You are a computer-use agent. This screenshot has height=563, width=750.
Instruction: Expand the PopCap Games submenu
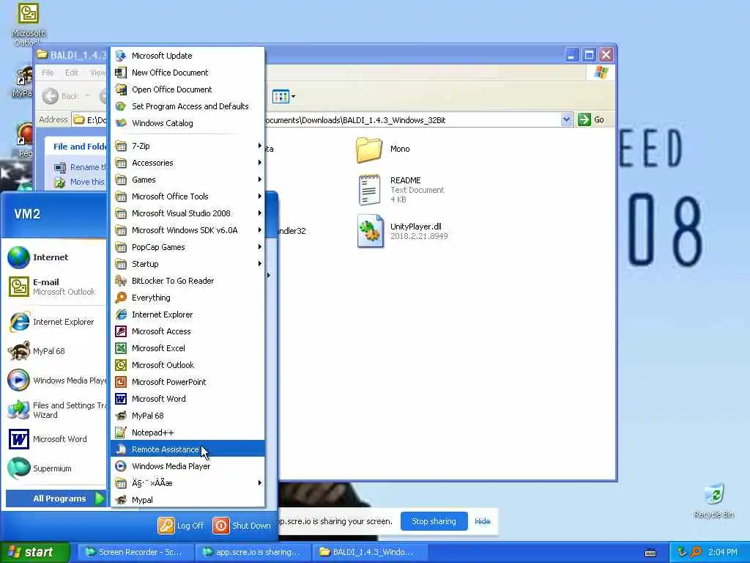[x=187, y=247]
